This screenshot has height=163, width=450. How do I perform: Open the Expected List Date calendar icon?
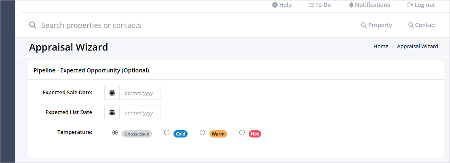112,112
